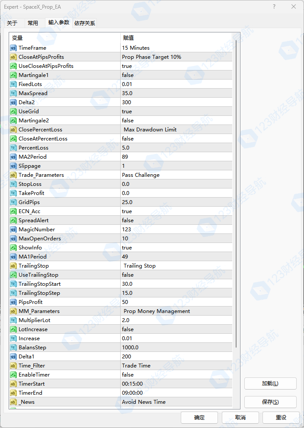Click the TrailingStopStart double-type icon
Screen dimensions: 304x428
13,284
